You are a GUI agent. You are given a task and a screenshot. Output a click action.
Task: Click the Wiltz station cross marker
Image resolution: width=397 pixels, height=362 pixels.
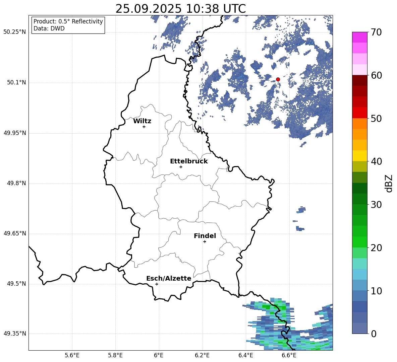click(144, 127)
